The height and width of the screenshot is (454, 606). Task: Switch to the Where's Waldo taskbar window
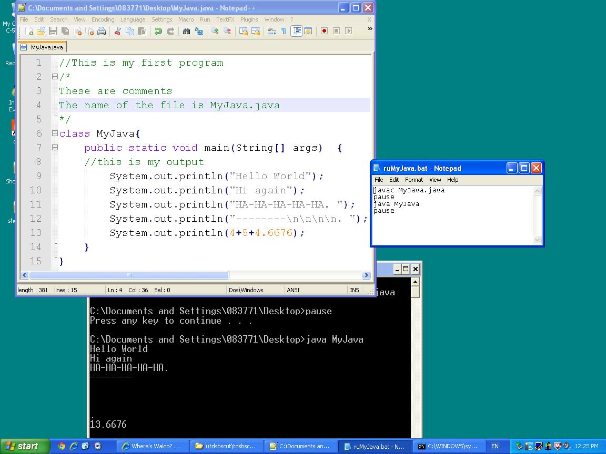coord(152,446)
